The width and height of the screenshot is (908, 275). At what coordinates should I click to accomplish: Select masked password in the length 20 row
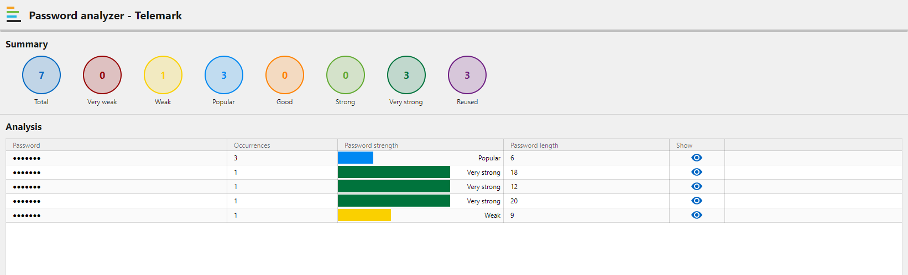[x=27, y=201]
